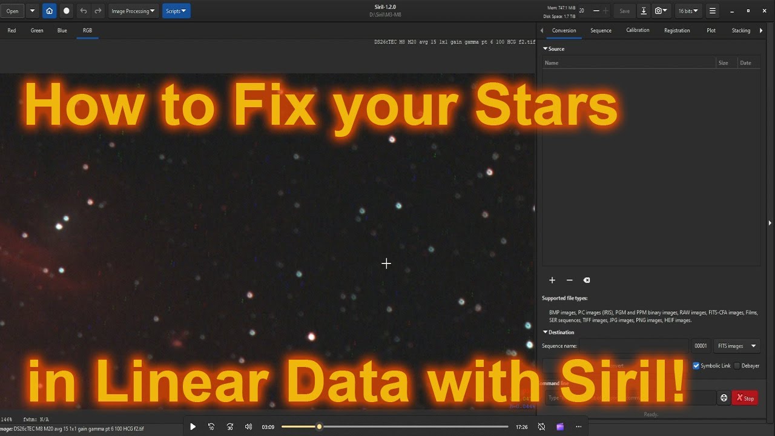Toggle the Symbolic Link checkbox

point(696,366)
